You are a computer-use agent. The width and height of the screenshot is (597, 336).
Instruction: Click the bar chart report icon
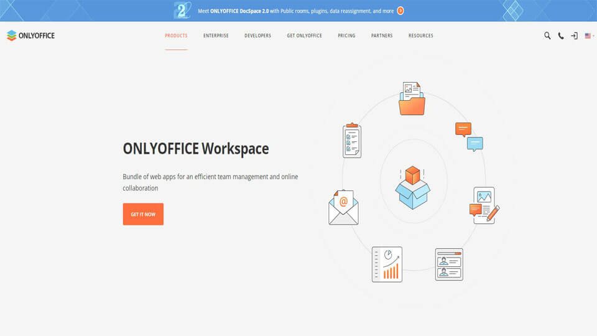tap(387, 264)
